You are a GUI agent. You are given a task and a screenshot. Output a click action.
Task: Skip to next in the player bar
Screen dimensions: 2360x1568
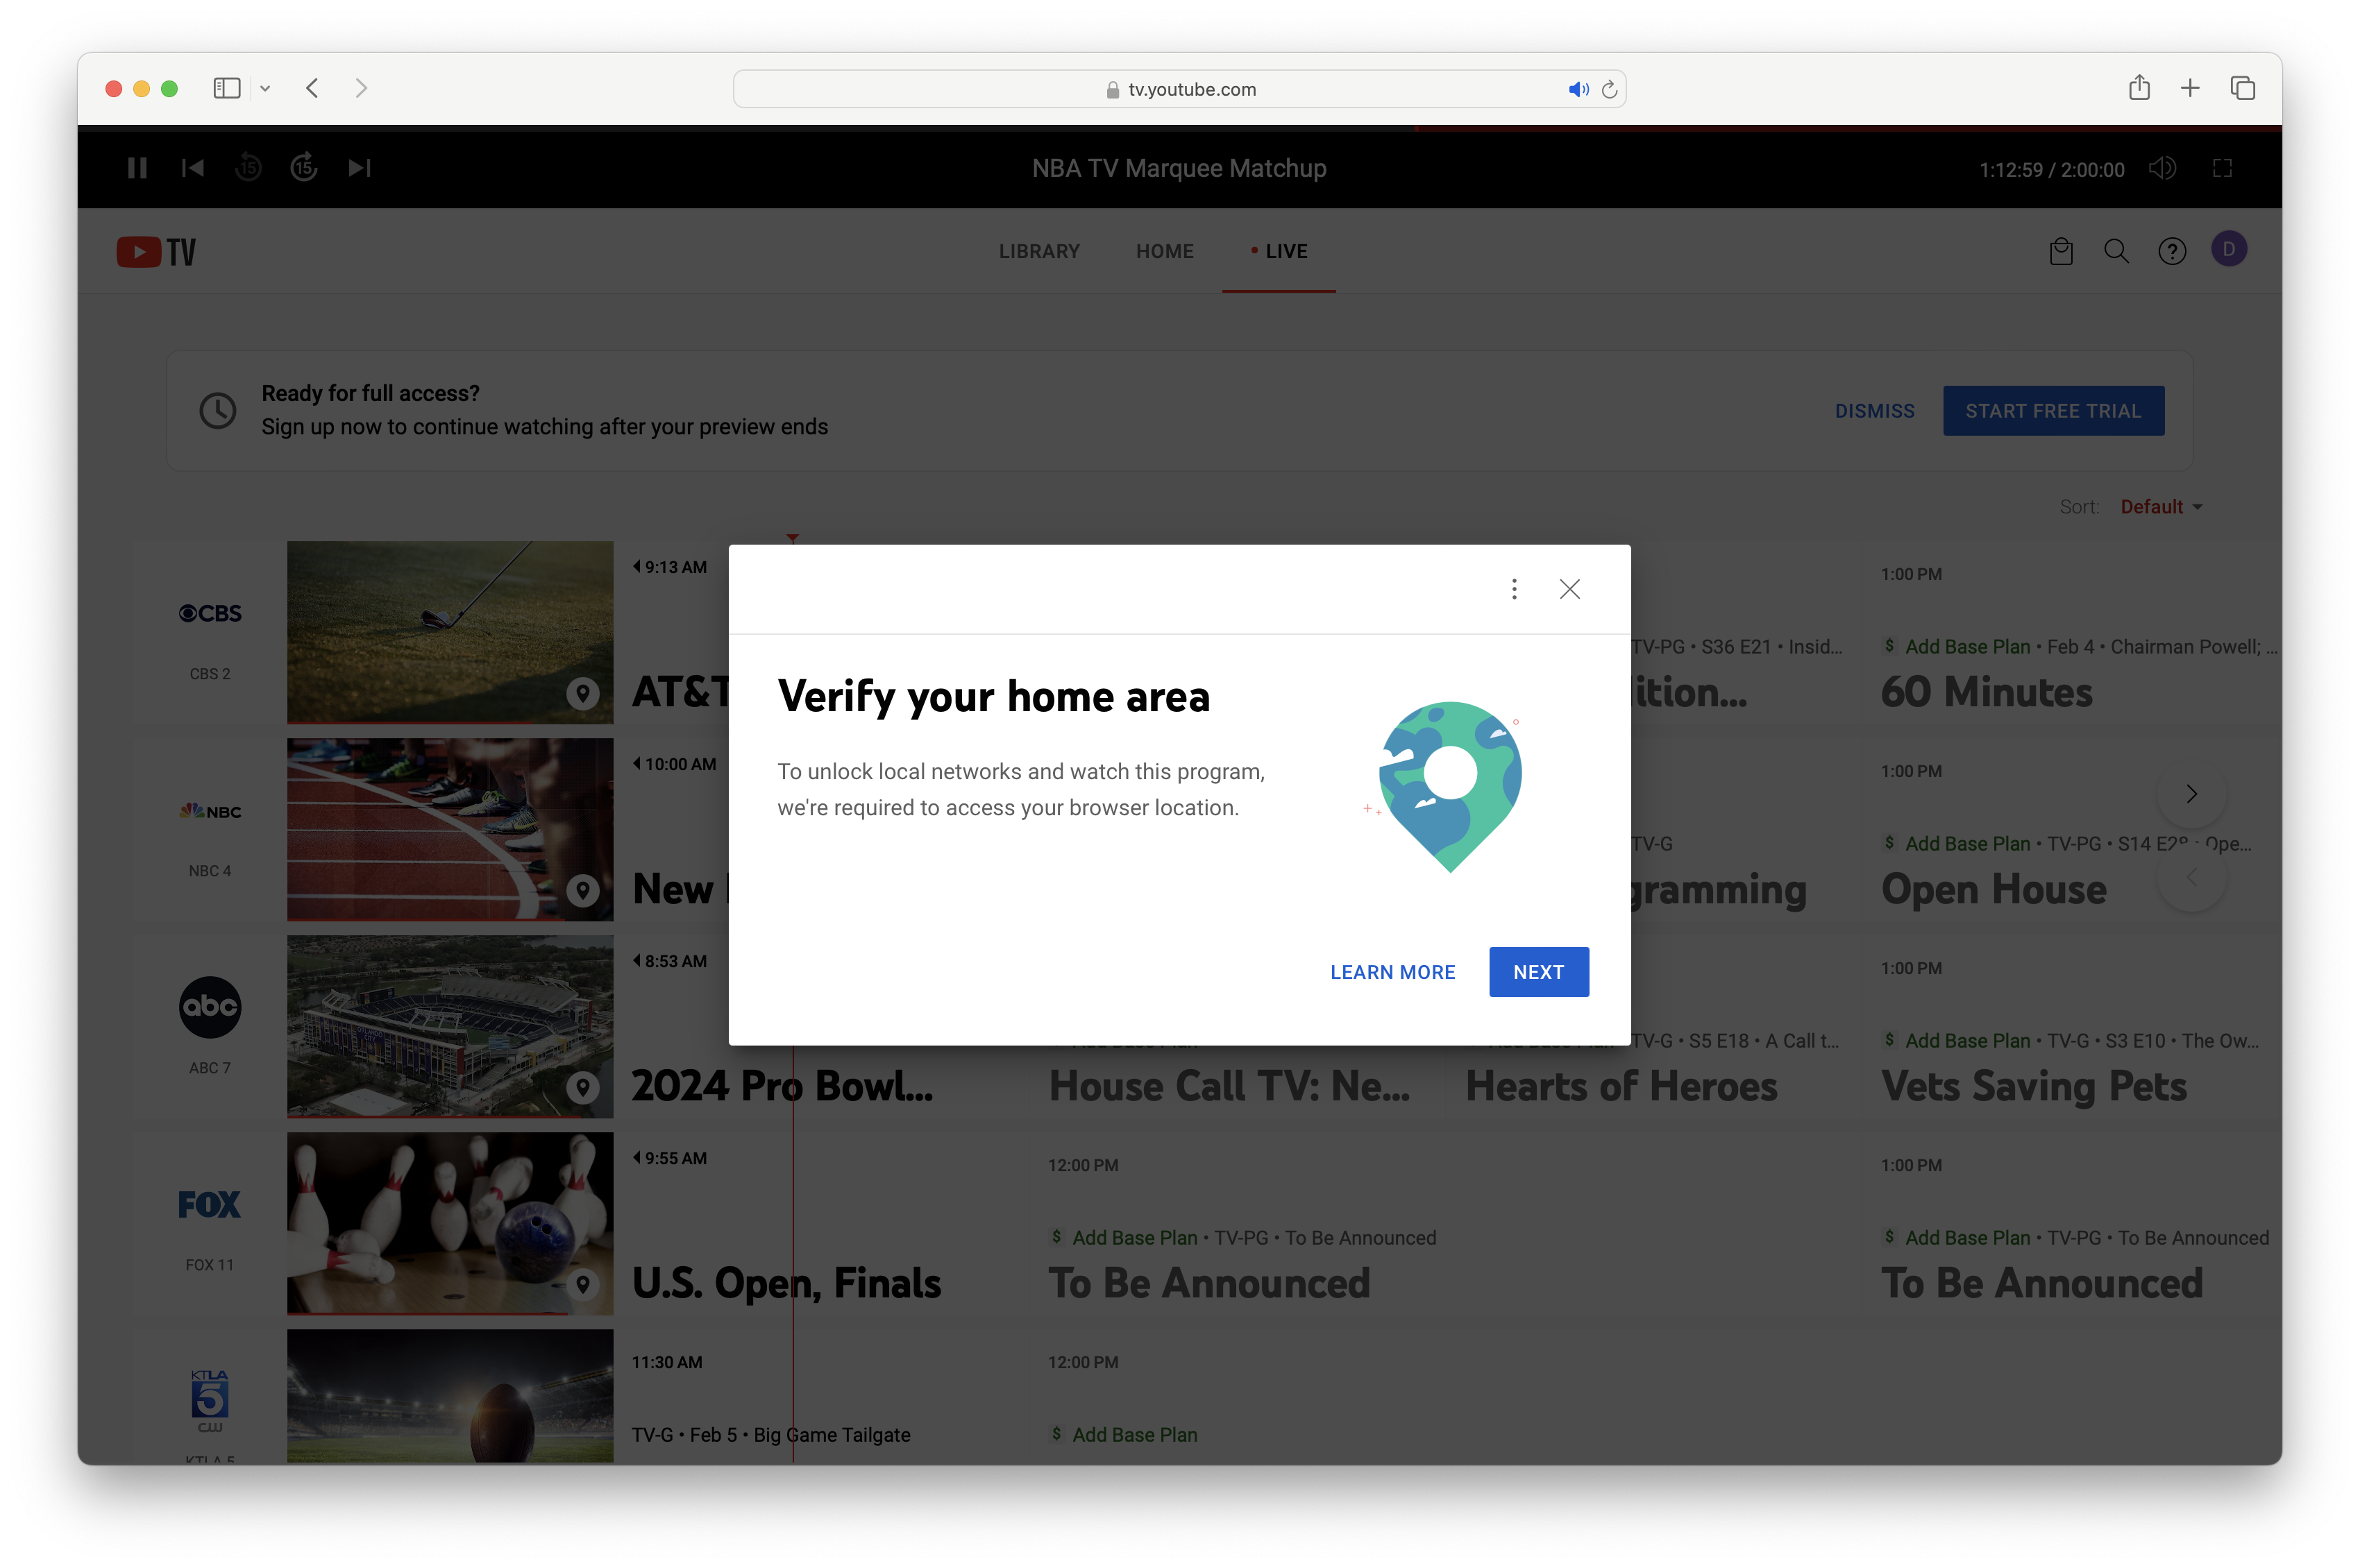(360, 168)
